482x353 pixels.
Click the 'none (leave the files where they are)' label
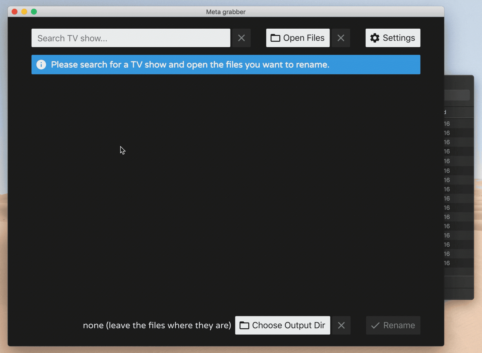click(x=157, y=325)
